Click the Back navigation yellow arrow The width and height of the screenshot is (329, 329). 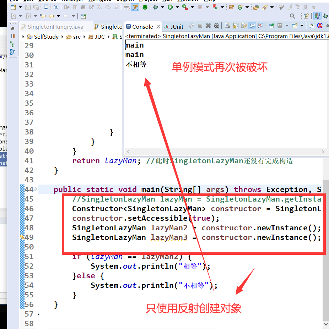(x=51, y=16)
